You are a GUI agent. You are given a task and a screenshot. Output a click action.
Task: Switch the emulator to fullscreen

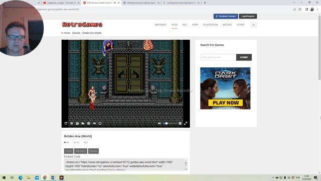pyautogui.click(x=186, y=123)
